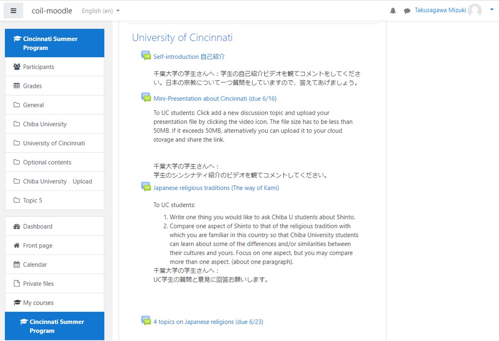Select bottom Cincinnati Summer Program under My courses
The width and height of the screenshot is (499, 341).
tap(54, 326)
